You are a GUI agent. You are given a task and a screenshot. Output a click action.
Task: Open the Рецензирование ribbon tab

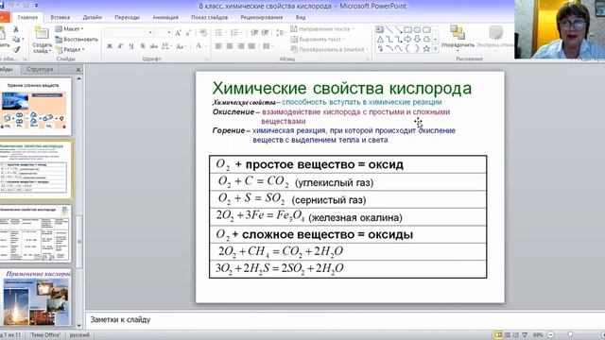pyautogui.click(x=262, y=17)
